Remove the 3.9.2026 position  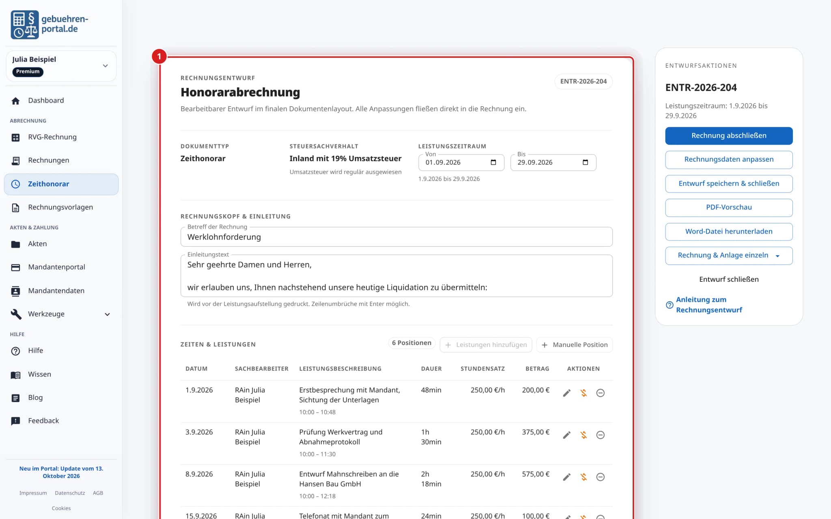(x=601, y=435)
